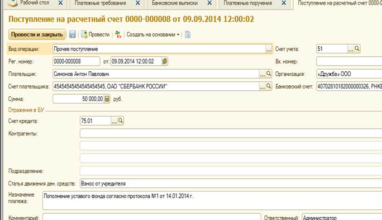
Task: Click the Комментарий field
Action: 152,217
